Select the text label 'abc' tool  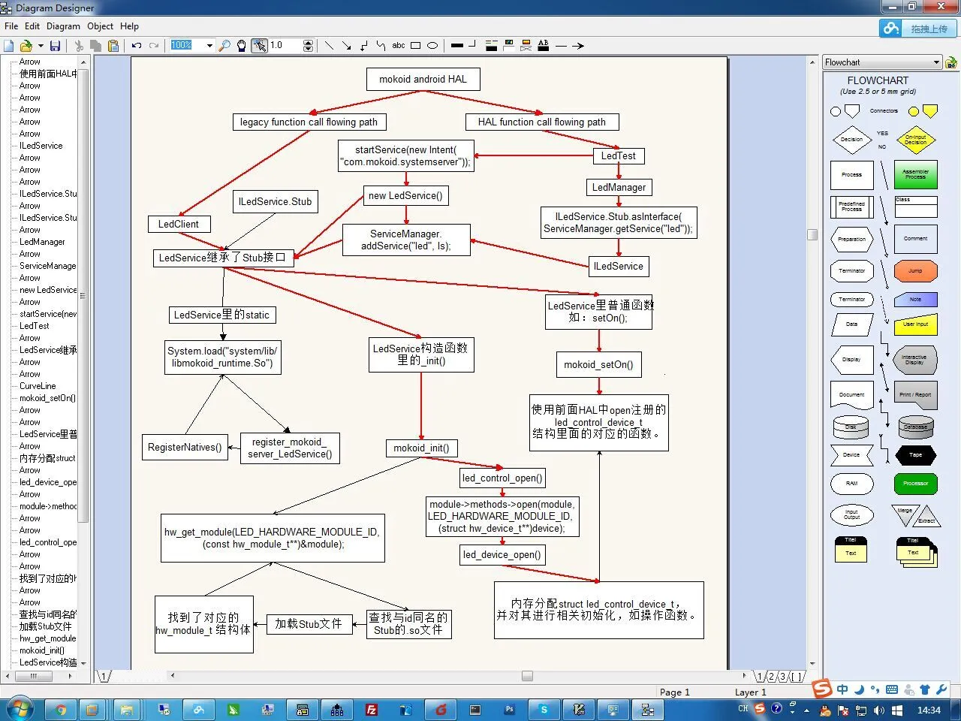click(399, 46)
